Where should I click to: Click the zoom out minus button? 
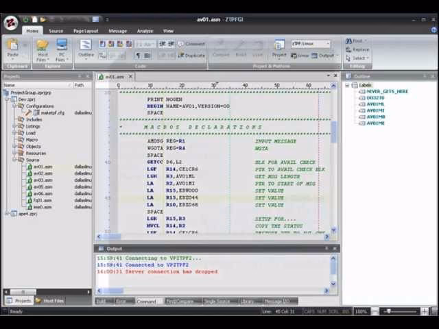[x=375, y=311]
